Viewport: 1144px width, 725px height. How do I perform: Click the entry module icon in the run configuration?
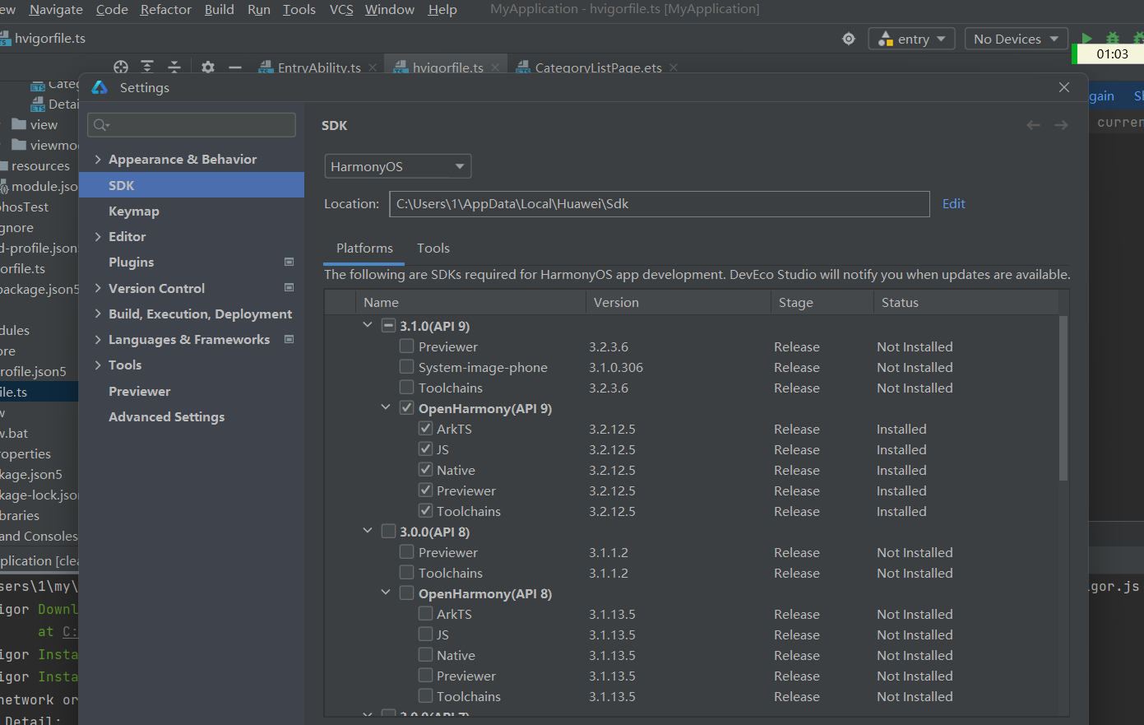click(x=886, y=39)
